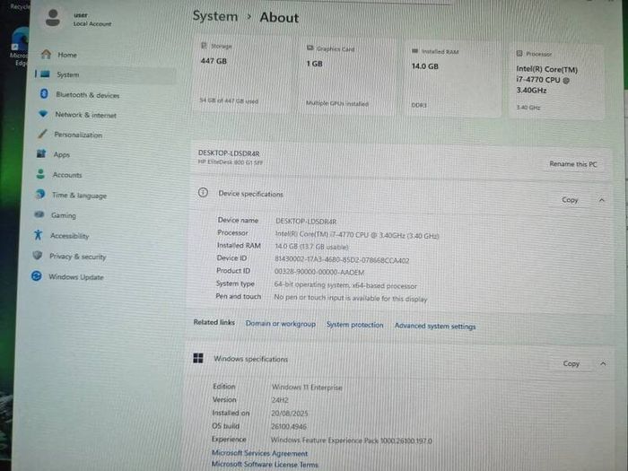Open Domain or workgroup link
The height and width of the screenshot is (471, 628).
coord(280,324)
